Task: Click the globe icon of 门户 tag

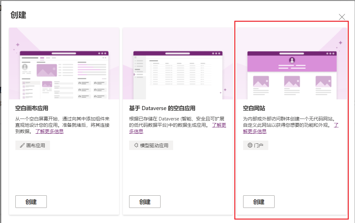Action: pyautogui.click(x=250, y=145)
